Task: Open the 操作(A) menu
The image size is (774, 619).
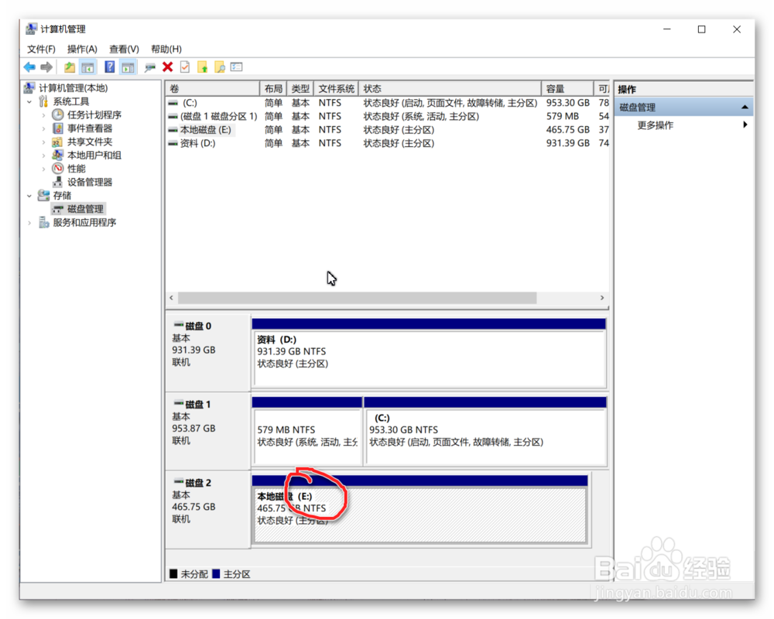Action: (82, 49)
